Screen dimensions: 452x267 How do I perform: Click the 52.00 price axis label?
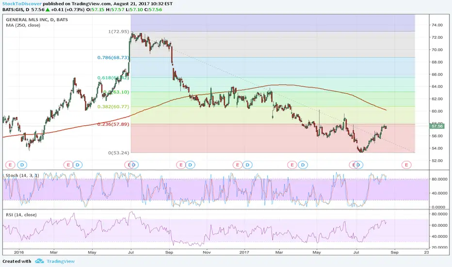pyautogui.click(x=437, y=161)
